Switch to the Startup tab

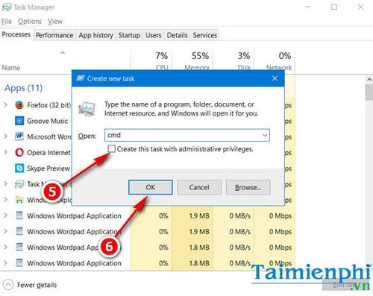(129, 35)
